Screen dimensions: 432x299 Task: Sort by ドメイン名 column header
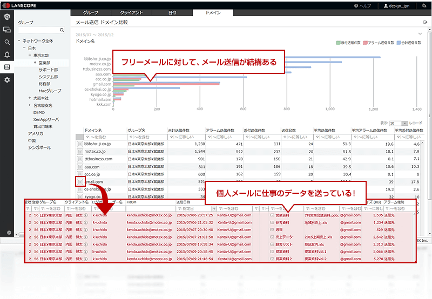(x=93, y=130)
